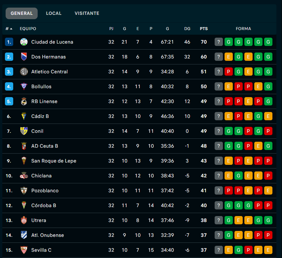Click RB Linense's latest green form badge

click(268, 101)
